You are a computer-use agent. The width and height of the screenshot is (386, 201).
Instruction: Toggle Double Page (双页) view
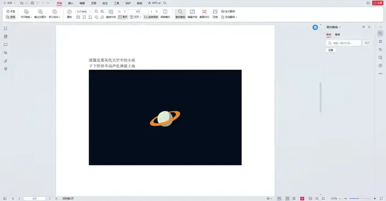pyautogui.click(x=135, y=17)
